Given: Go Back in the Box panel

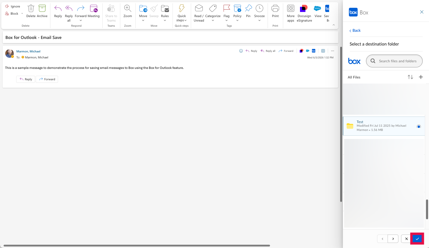Looking at the screenshot, I should (355, 31).
